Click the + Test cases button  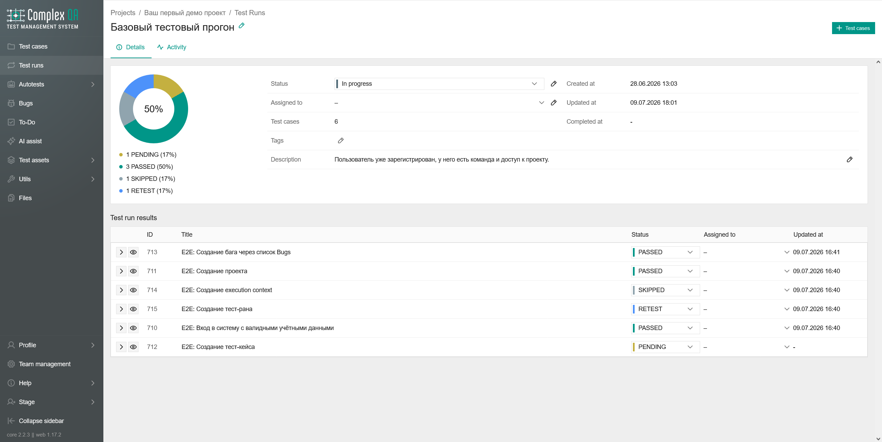click(853, 28)
